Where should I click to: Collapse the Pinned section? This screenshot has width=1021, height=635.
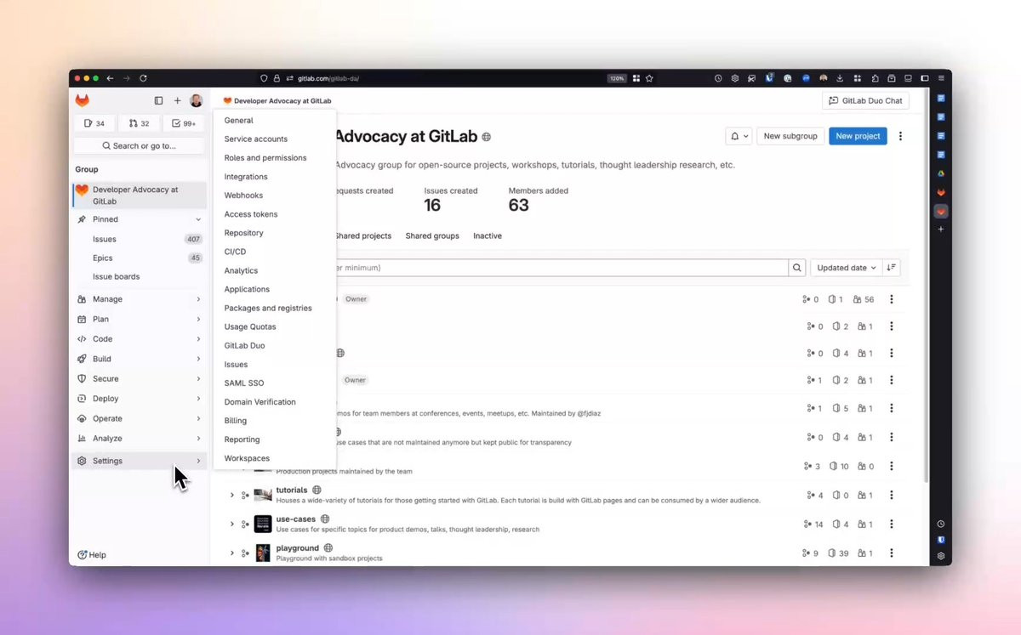140,219
